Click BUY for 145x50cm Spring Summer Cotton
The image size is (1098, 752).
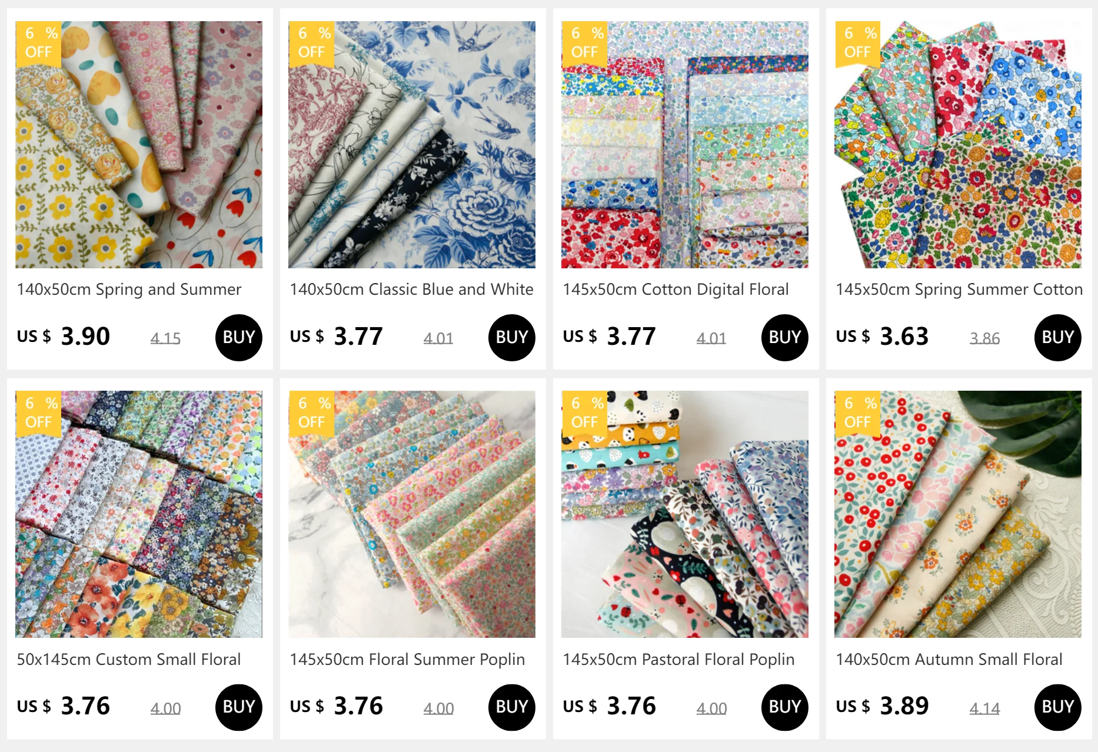tap(1058, 337)
